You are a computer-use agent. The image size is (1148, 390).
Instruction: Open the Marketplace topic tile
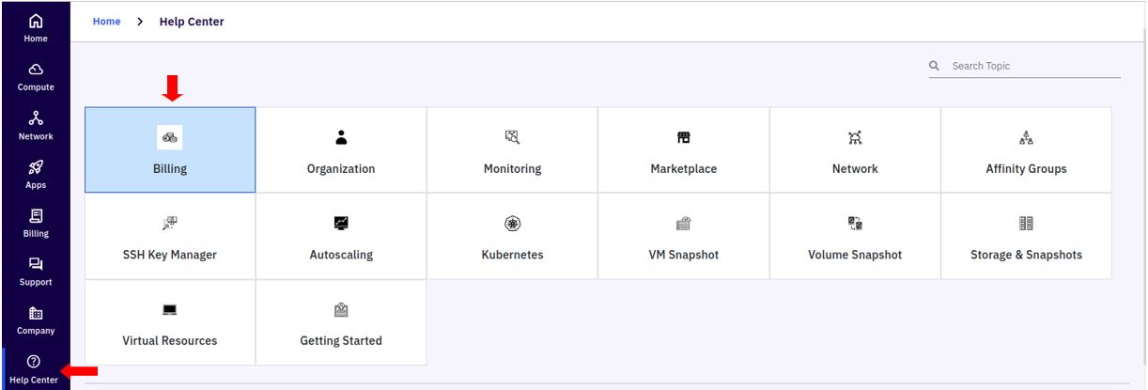pos(684,149)
